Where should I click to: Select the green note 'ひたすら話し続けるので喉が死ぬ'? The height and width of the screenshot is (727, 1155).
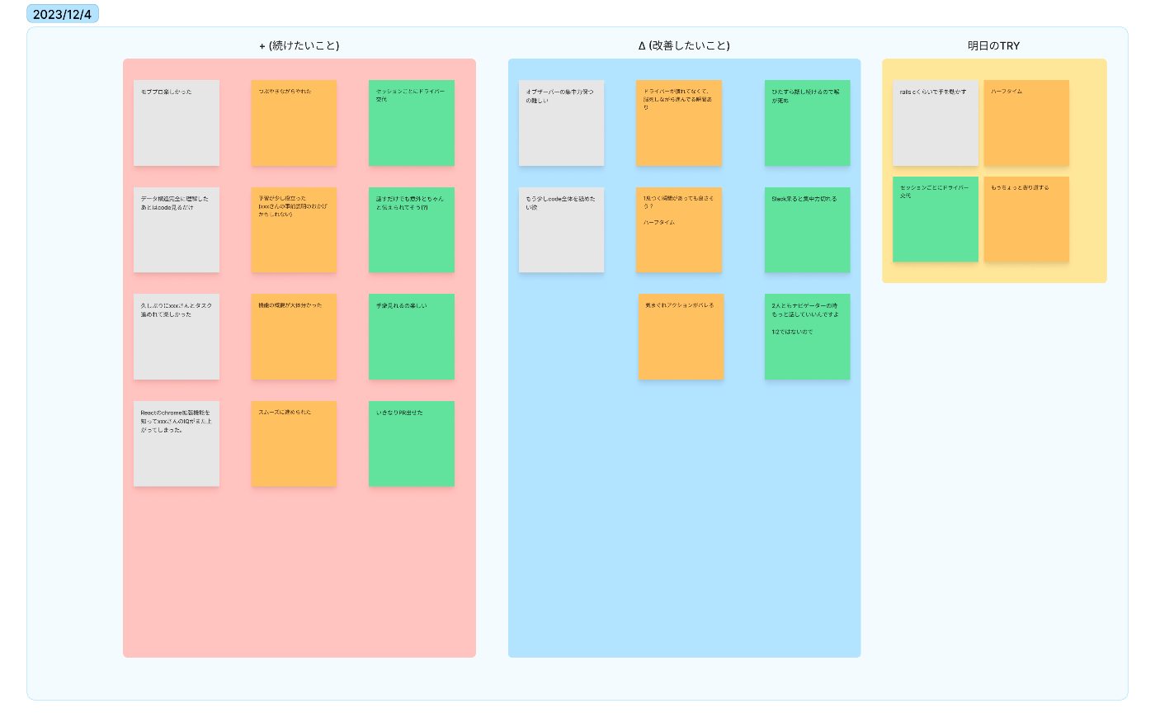pos(808,123)
